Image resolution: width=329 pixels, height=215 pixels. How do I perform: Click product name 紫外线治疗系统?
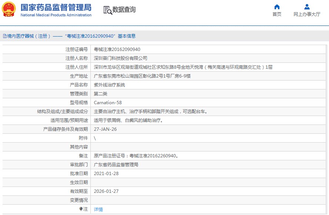click(109, 85)
